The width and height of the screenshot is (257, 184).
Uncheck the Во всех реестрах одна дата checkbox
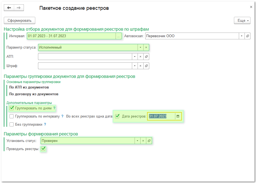(117, 116)
